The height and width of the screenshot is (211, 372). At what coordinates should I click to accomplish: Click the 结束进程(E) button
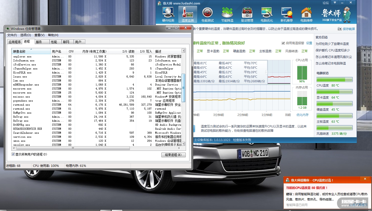(x=173, y=155)
